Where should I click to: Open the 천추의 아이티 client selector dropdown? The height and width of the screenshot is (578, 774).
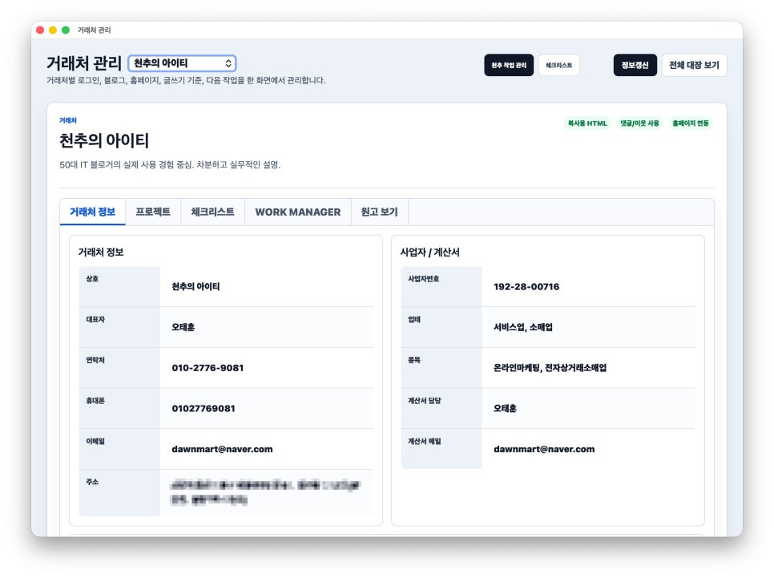182,63
